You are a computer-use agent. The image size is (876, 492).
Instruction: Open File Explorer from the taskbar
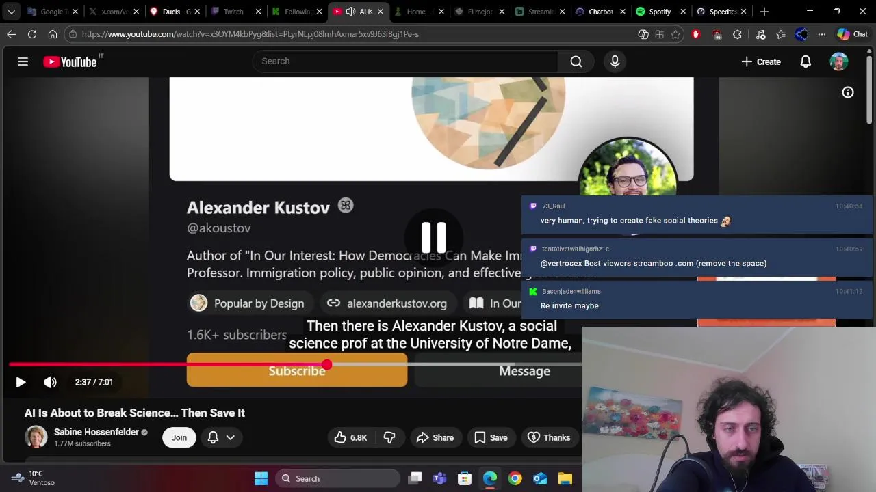565,478
